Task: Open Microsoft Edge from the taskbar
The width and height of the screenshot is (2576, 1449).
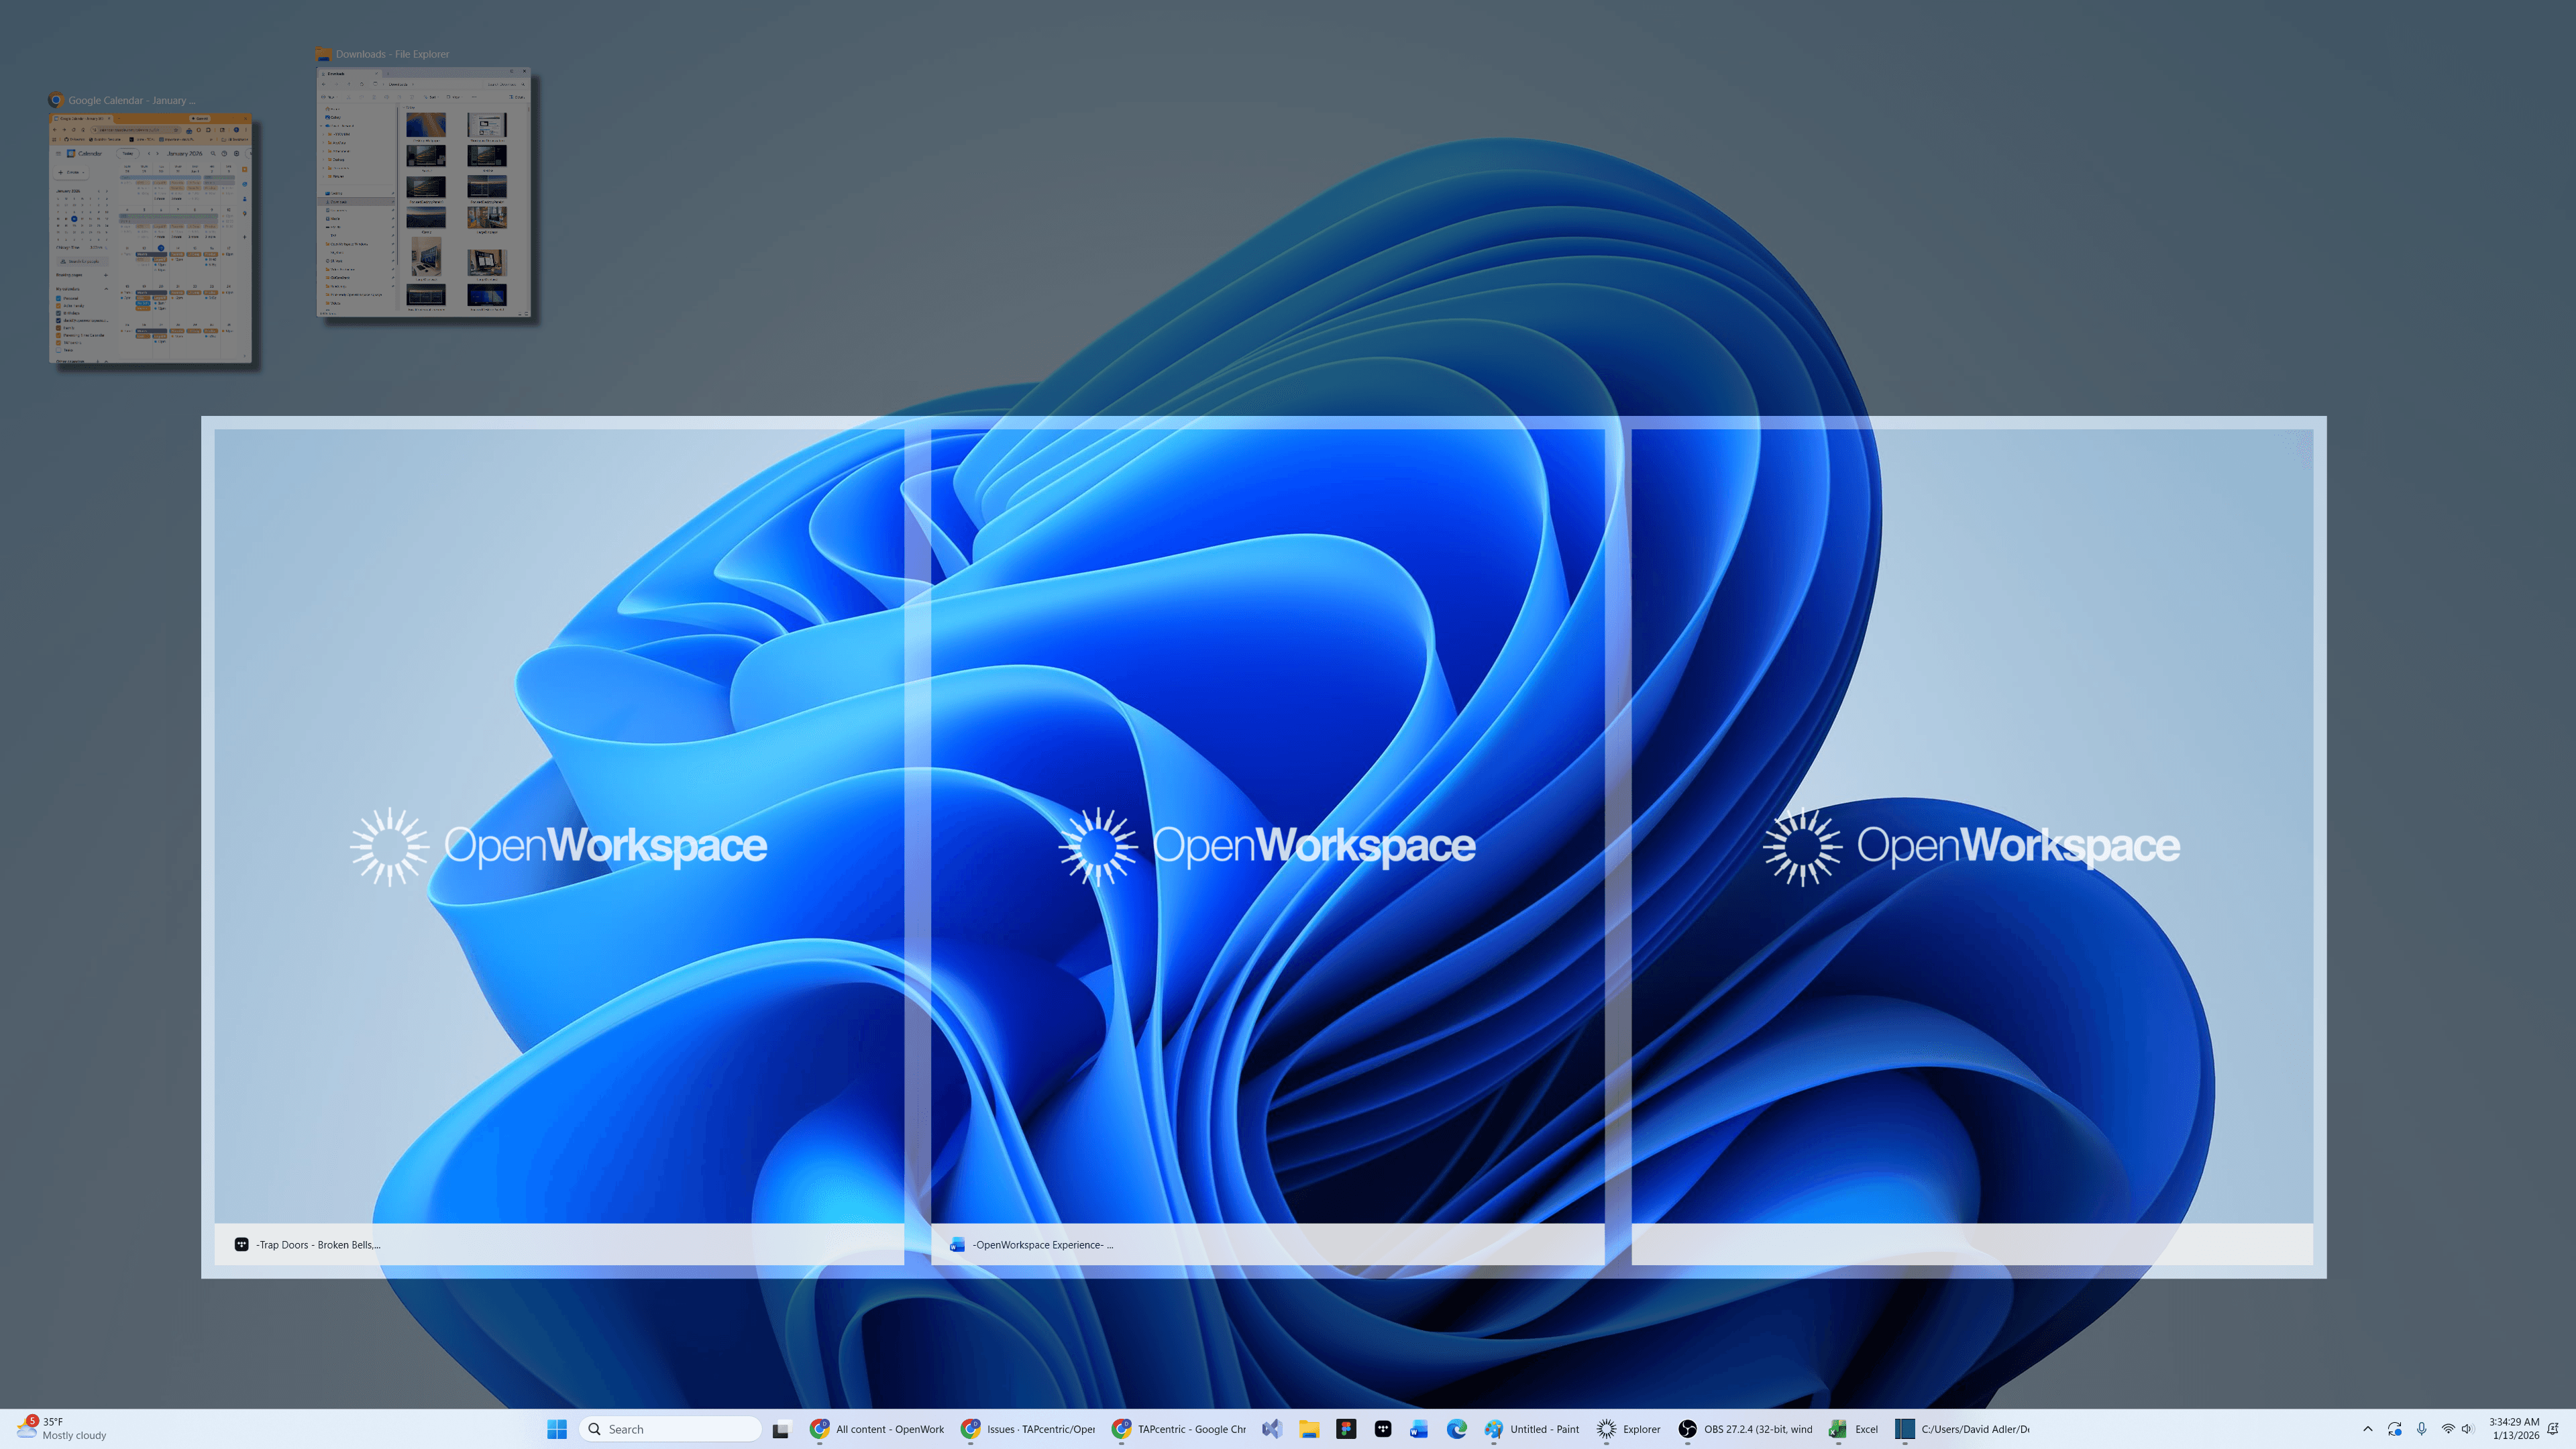Action: (1456, 1428)
